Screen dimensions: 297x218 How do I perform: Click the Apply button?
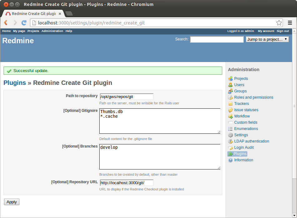pos(12,202)
